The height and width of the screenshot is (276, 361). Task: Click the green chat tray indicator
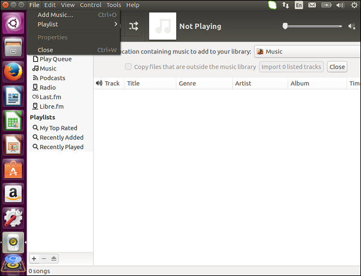[273, 5]
